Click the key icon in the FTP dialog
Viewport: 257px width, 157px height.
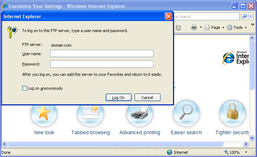point(12,32)
